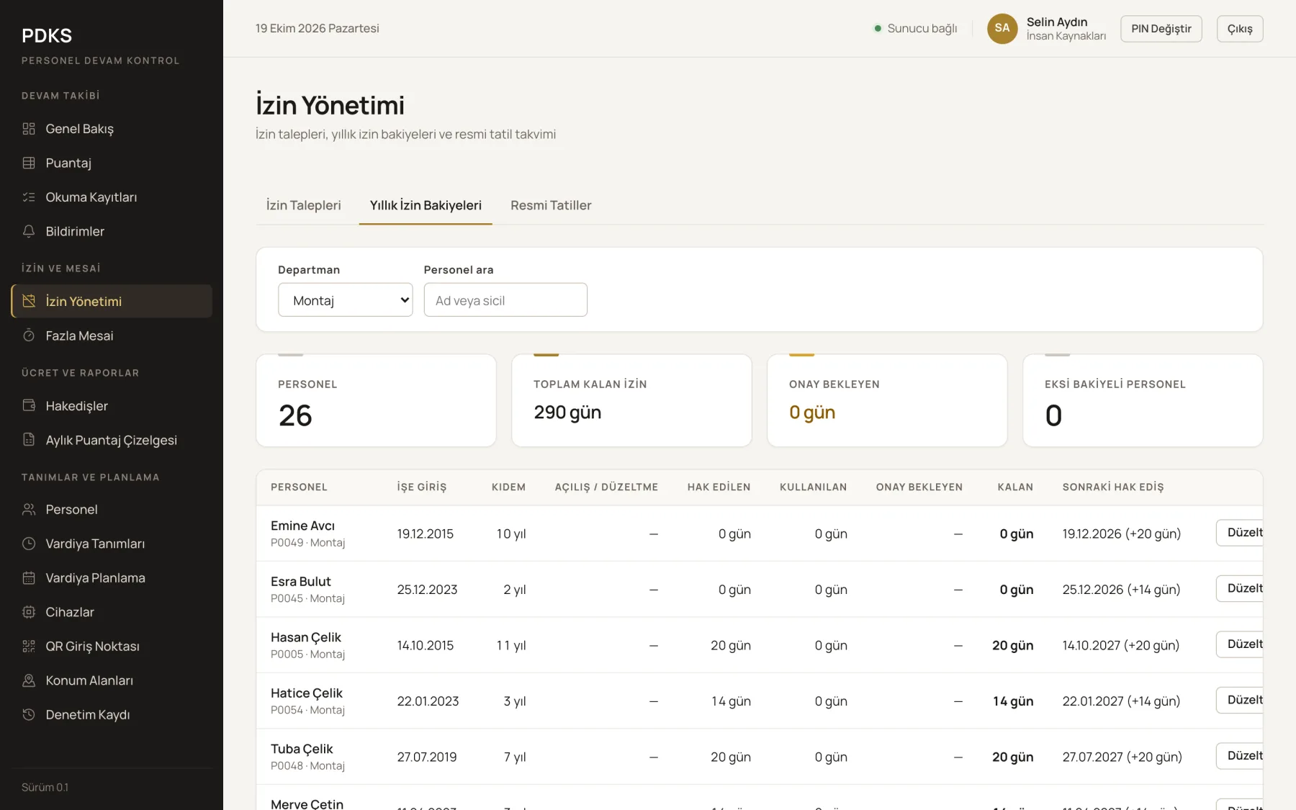Screen dimensions: 1296x810
Task: Open the Departman dropdown showing Montaj
Action: pos(346,300)
